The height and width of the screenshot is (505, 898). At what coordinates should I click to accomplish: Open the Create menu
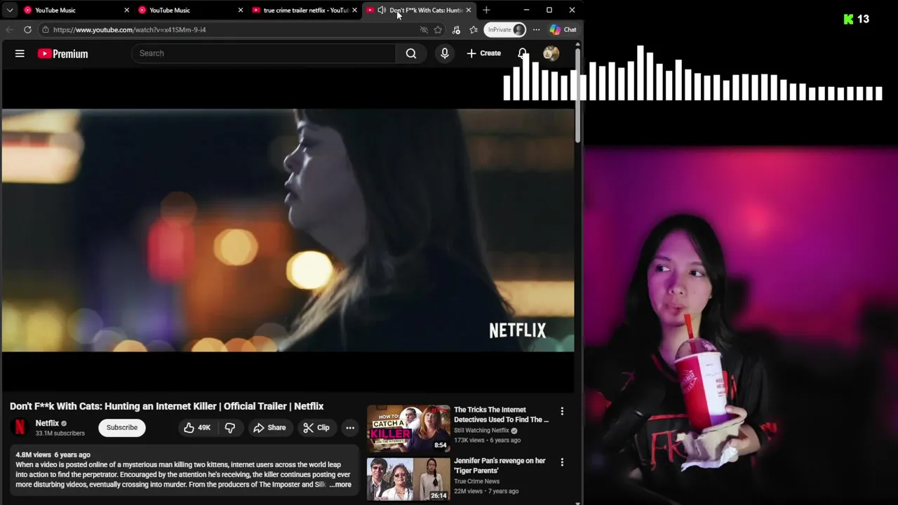[x=484, y=53]
